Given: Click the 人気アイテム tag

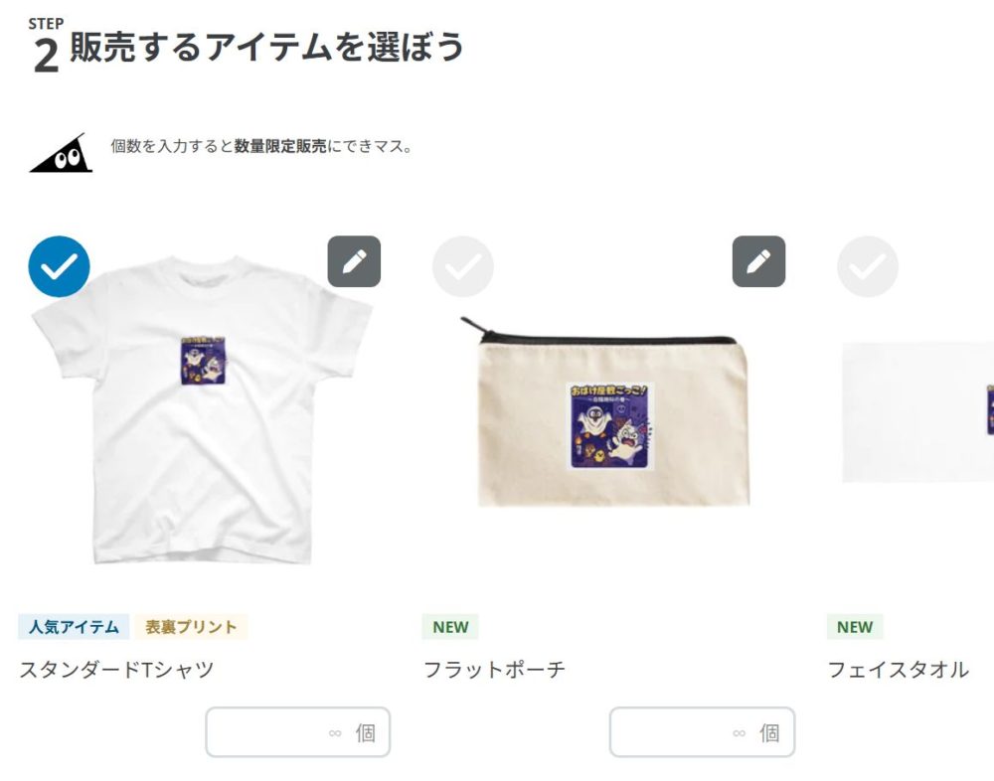Looking at the screenshot, I should [x=74, y=627].
